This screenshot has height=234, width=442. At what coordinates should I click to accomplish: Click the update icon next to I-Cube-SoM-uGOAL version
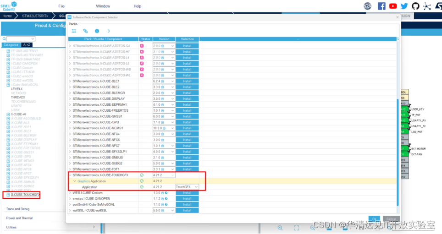coord(166,205)
